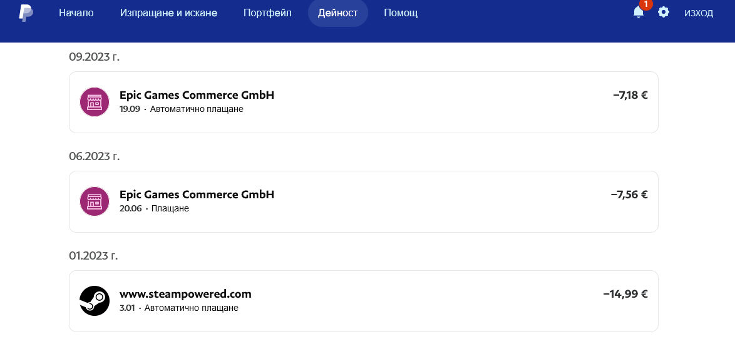Viewport: 735px width, 339px height.
Task: Click the 09.2023 г. month heading
Action: point(94,57)
